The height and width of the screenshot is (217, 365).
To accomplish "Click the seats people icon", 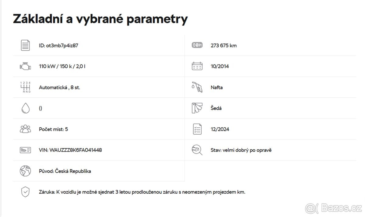I will pyautogui.click(x=25, y=129).
